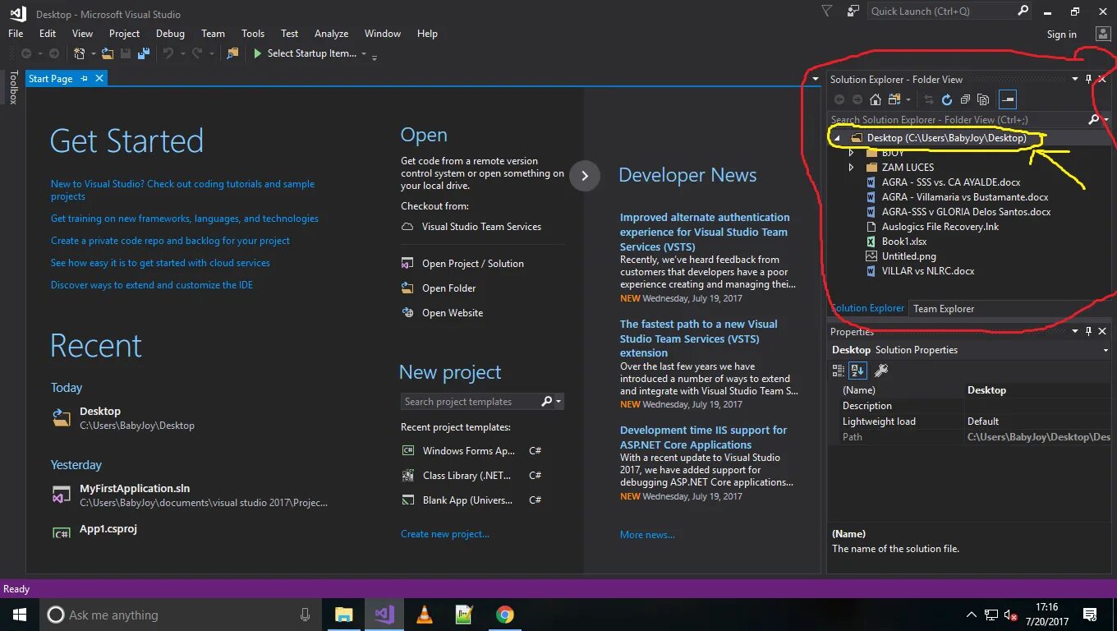Toggle auto-hide pin of Properties panel

[1088, 332]
